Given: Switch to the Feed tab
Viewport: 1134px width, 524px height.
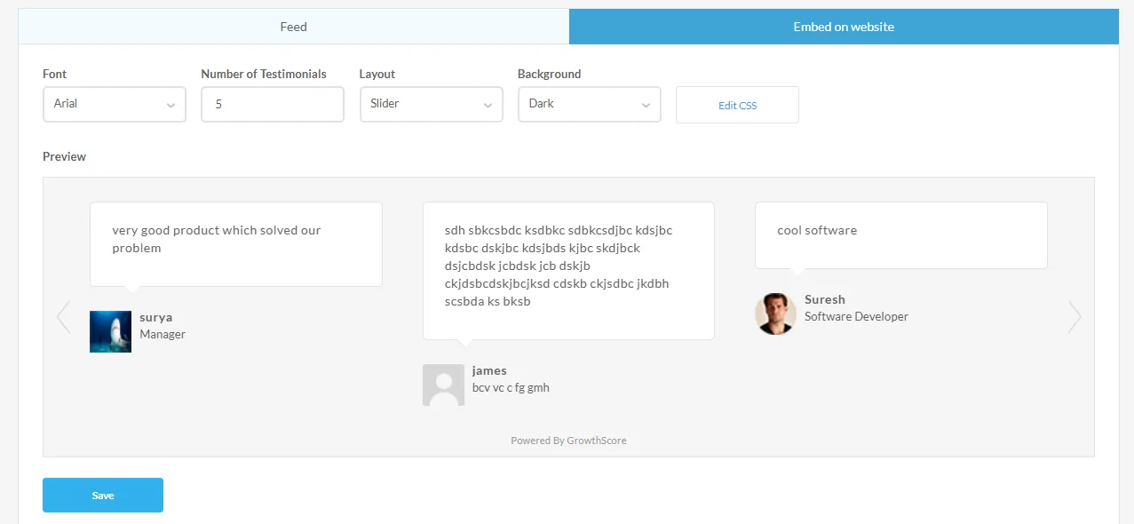Looking at the screenshot, I should [294, 27].
